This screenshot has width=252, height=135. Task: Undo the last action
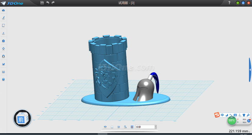(48, 3)
